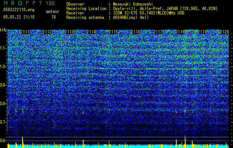This screenshot has height=148, width=233.
Task: Click the 2111 time marker
Action: tap(25, 32)
